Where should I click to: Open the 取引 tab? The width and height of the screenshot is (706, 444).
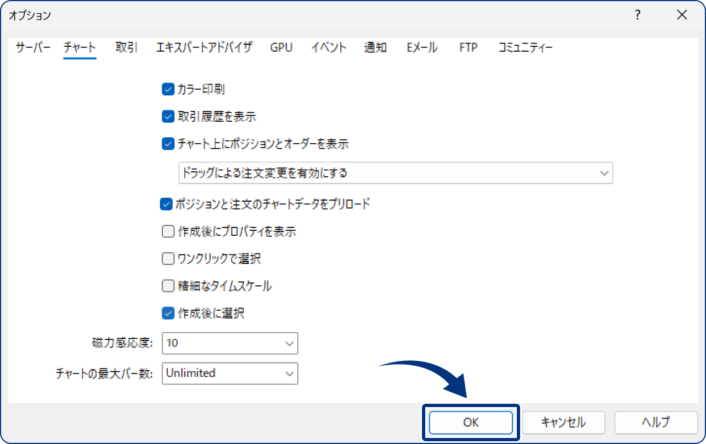click(x=126, y=47)
